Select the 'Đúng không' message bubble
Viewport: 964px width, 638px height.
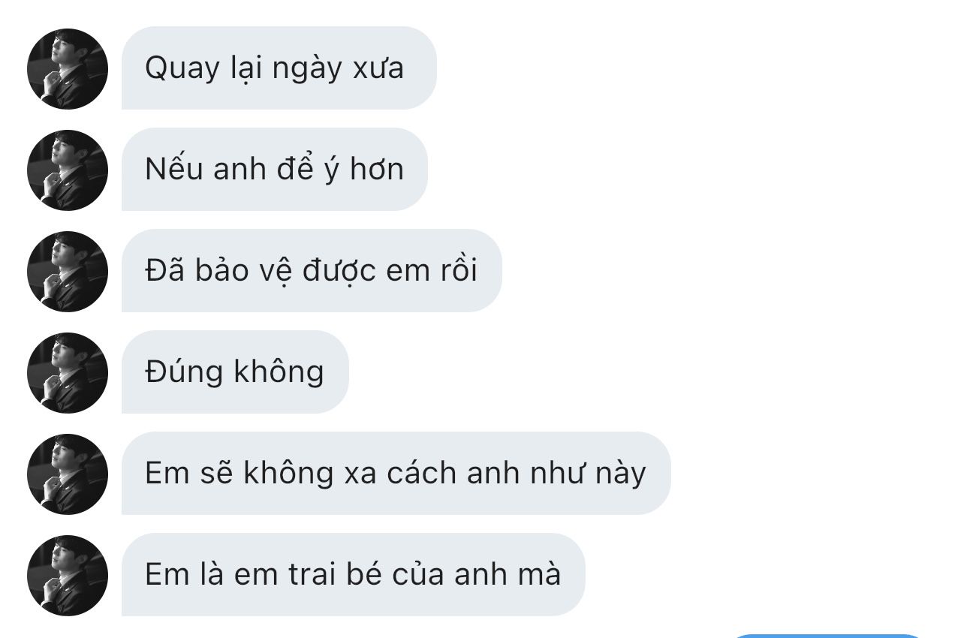pyautogui.click(x=235, y=372)
